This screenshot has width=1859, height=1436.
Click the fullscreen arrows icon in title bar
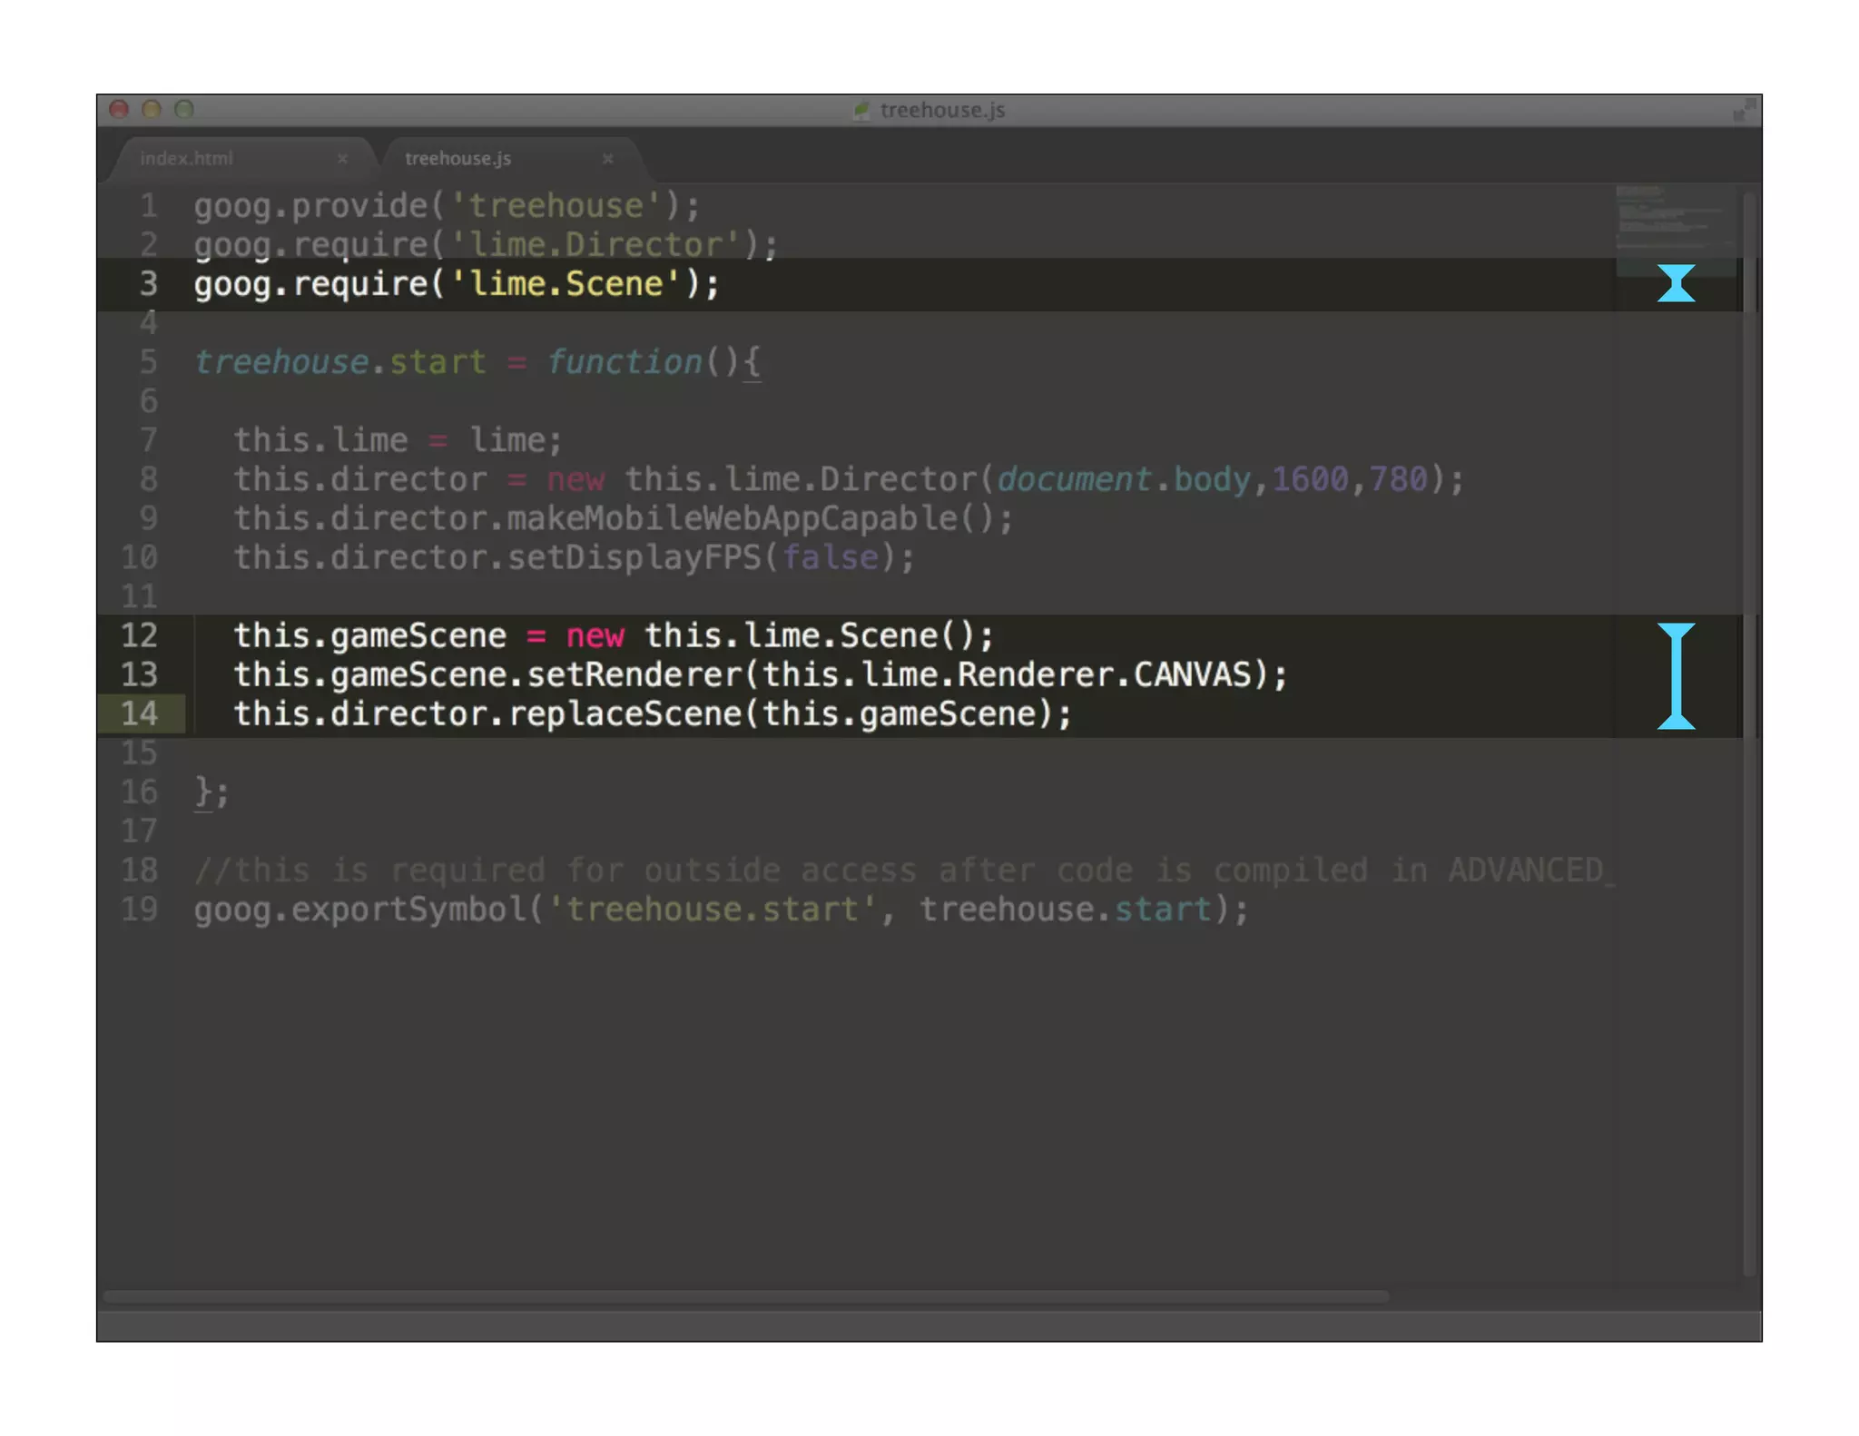(x=1743, y=110)
